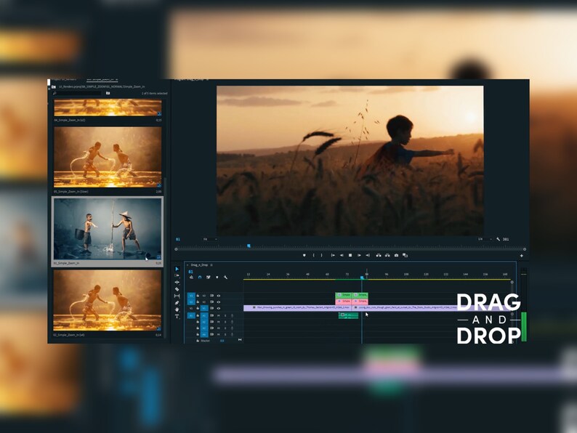This screenshot has height=433, width=577.
Task: Go to Out point button
Action: (x=368, y=255)
